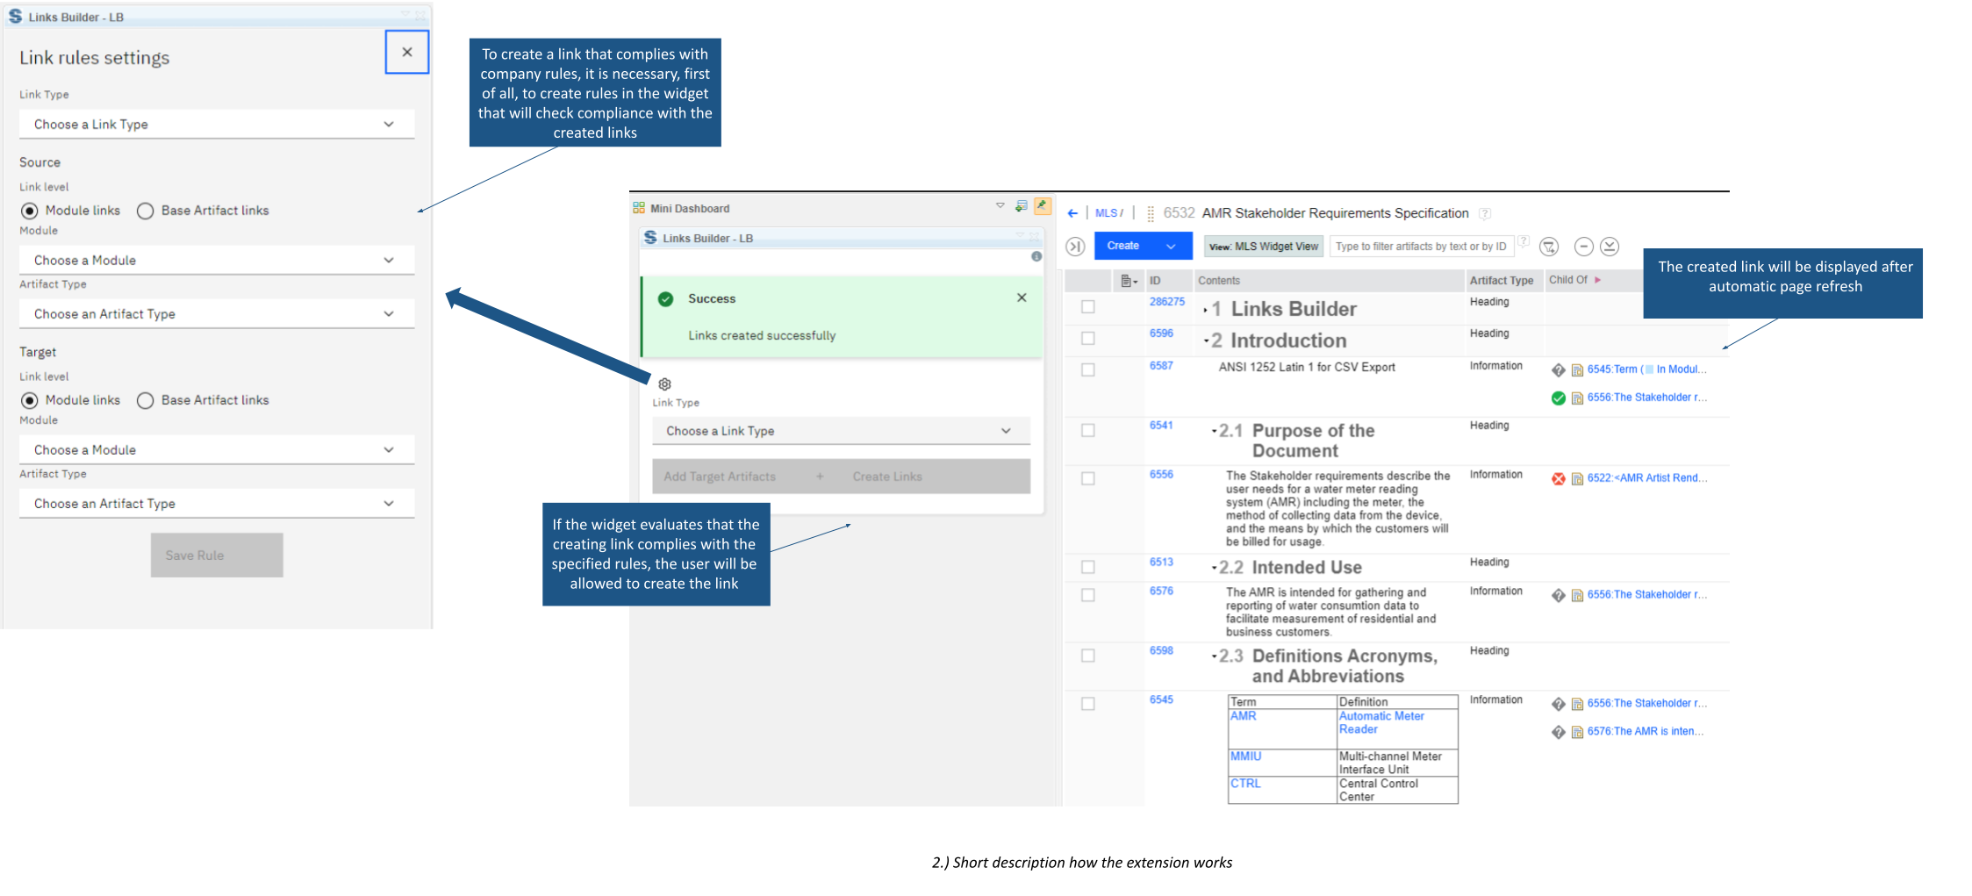
Task: Click the module drag handle icon
Action: [x=1151, y=213]
